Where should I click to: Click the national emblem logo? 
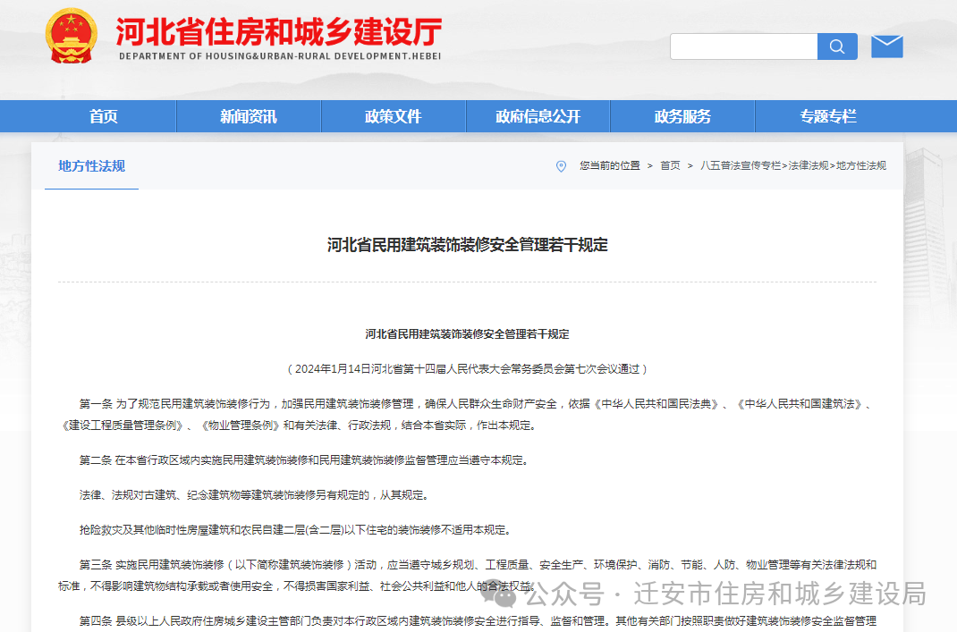(72, 36)
